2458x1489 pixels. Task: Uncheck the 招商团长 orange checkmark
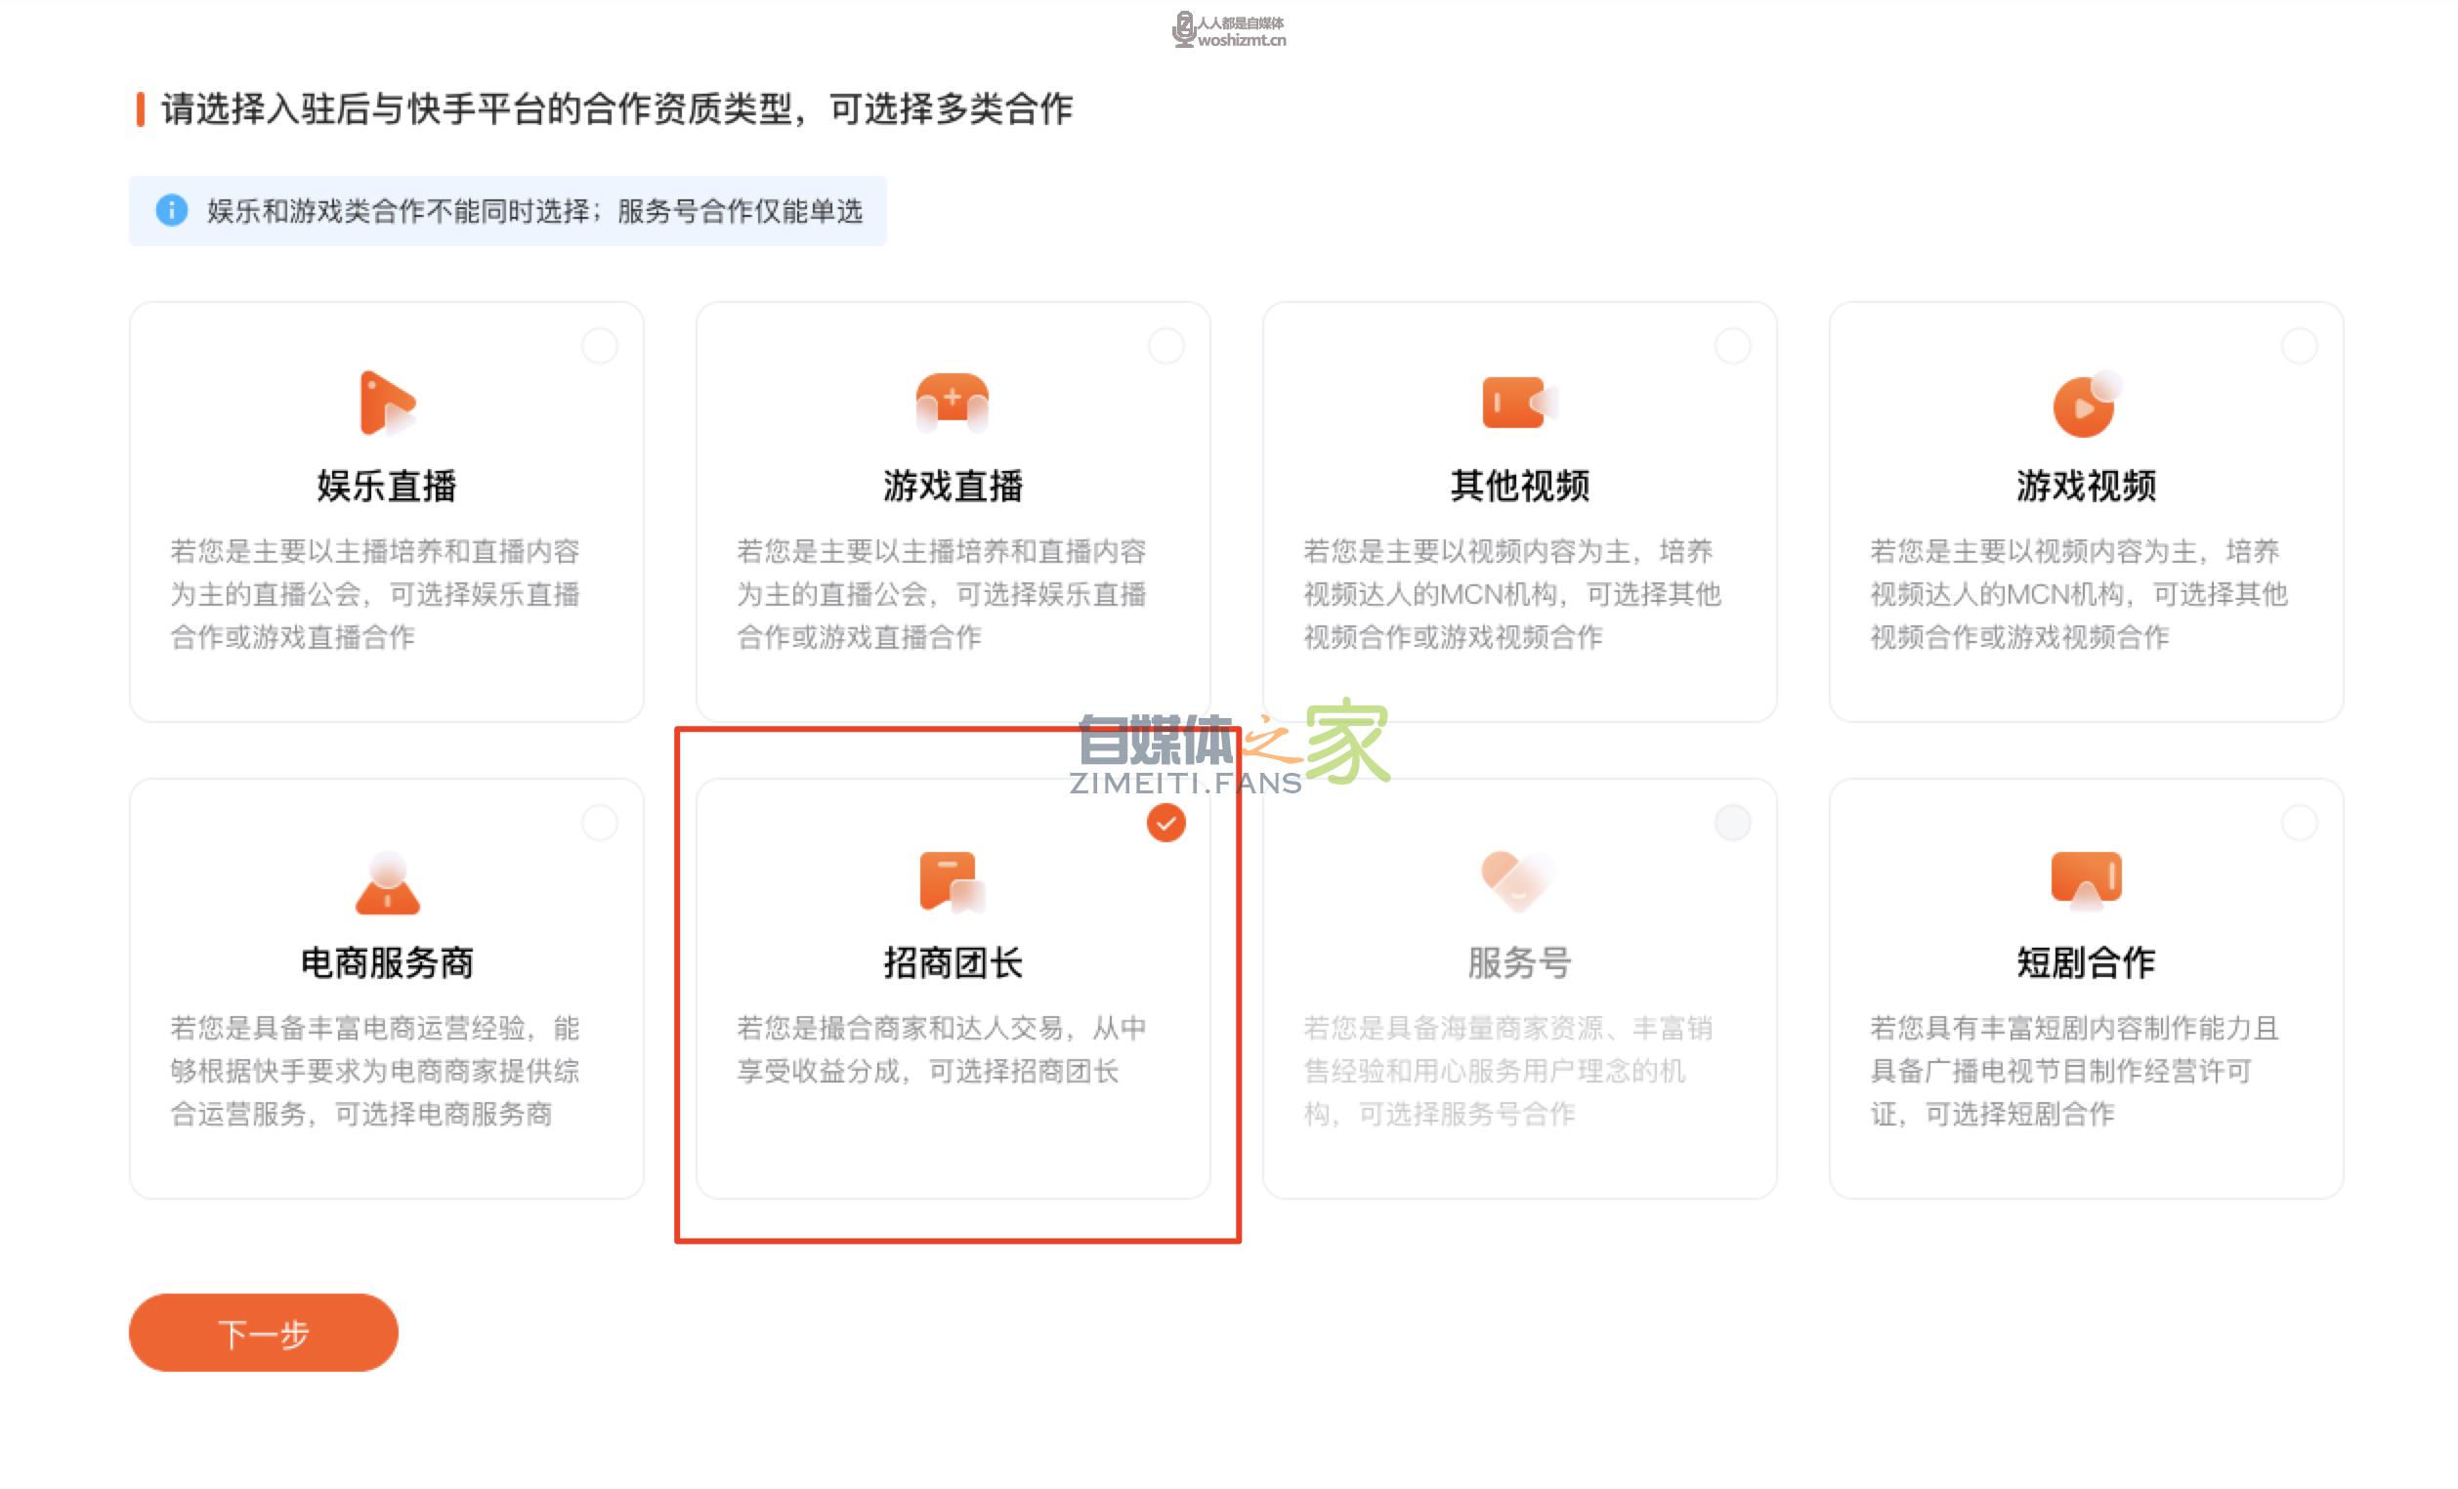click(1166, 823)
